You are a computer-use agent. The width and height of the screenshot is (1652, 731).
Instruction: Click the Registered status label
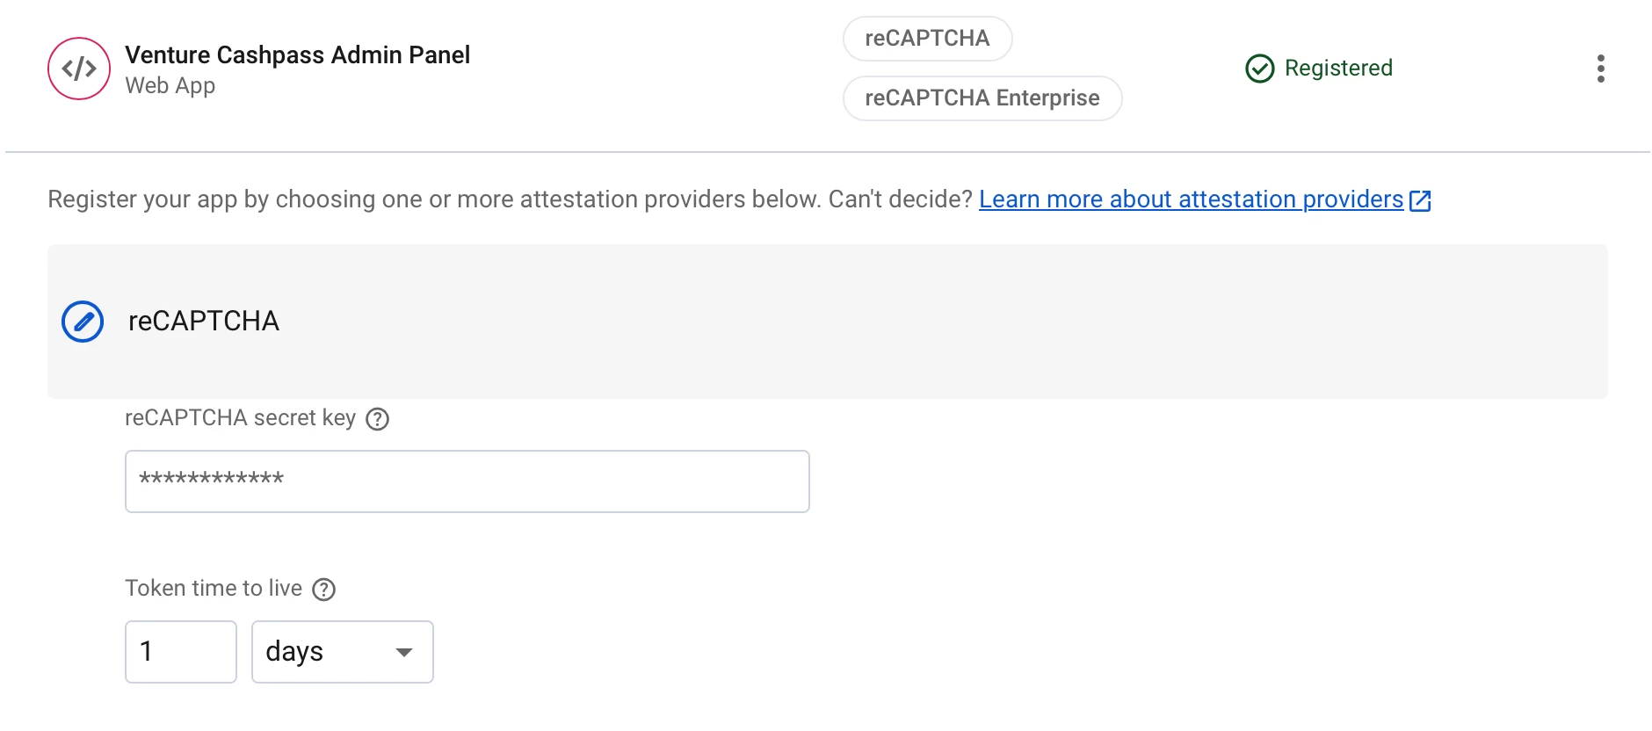pos(1338,69)
